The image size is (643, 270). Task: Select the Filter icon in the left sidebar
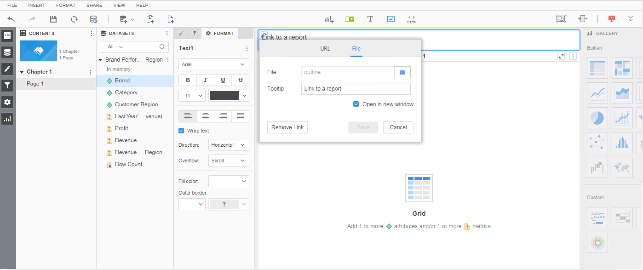point(7,85)
